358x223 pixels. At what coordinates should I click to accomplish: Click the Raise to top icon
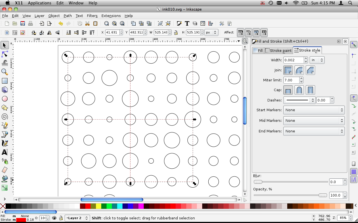pos(92,33)
